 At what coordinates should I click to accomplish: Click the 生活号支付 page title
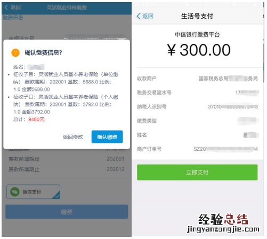tap(197, 16)
